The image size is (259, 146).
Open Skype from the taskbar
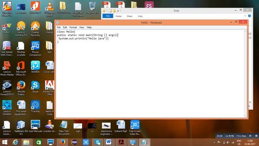coord(98,142)
